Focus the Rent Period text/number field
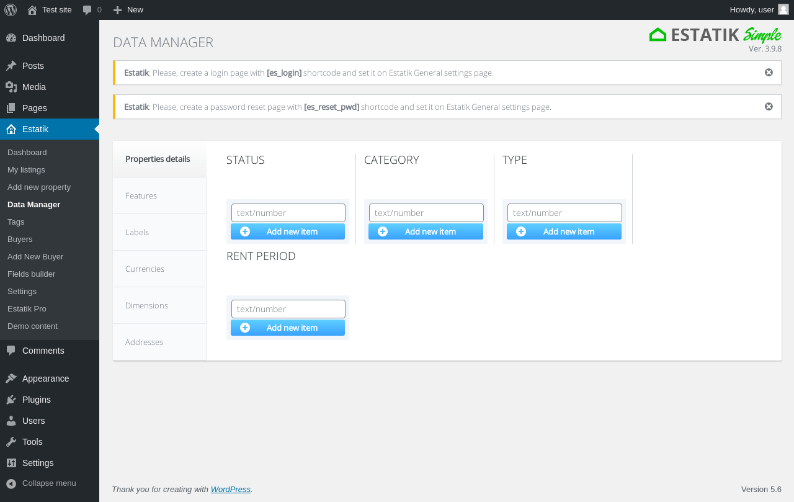 pyautogui.click(x=288, y=309)
